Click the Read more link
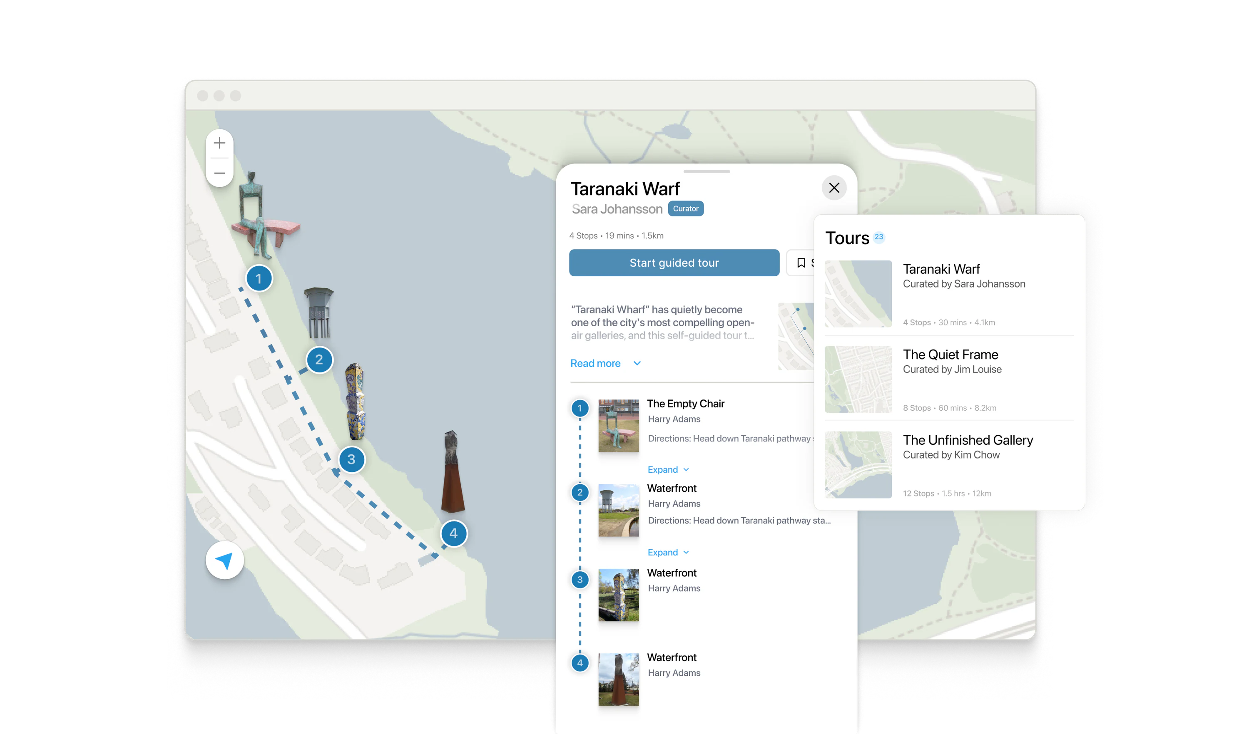Image resolution: width=1239 pixels, height=734 pixels. [595, 364]
